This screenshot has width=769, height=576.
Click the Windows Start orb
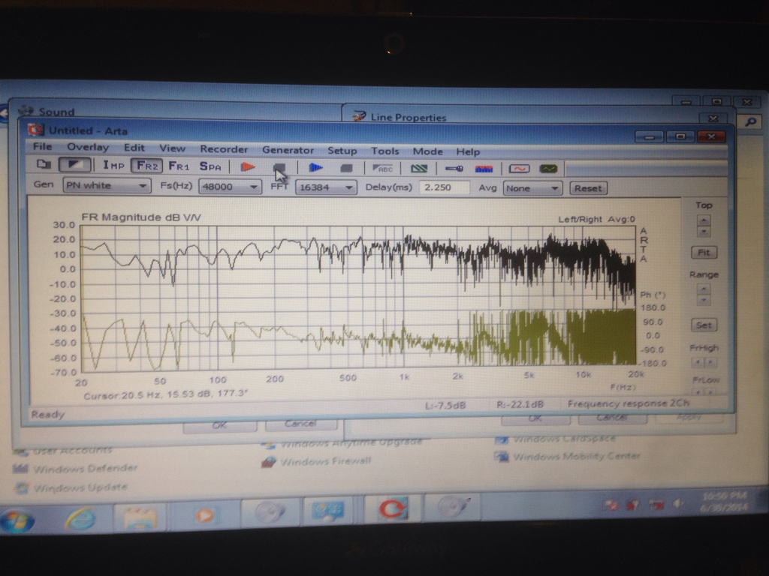click(17, 521)
